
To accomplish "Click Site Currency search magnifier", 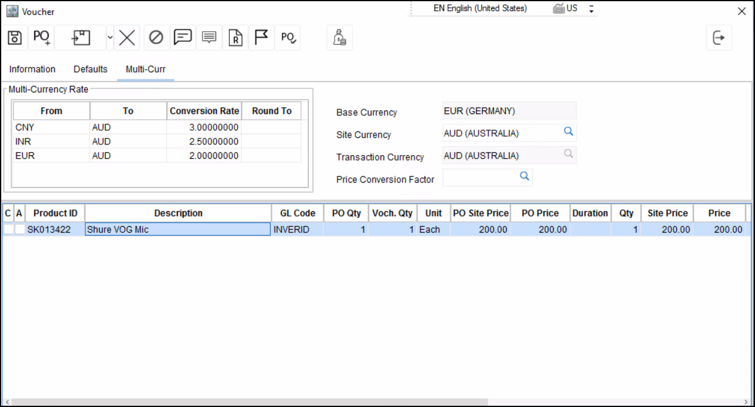I will click(569, 131).
